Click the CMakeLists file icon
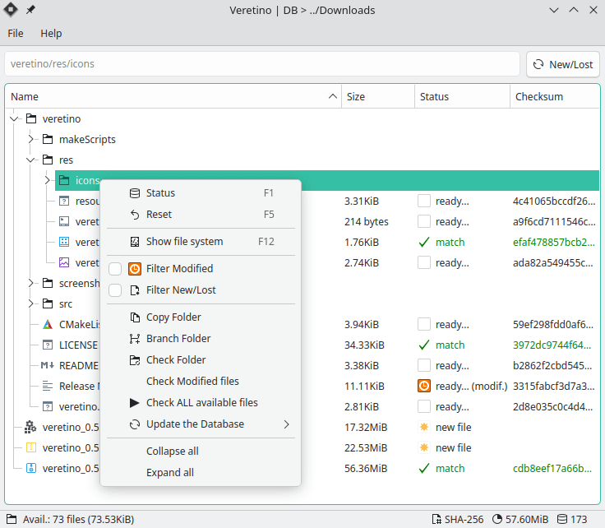The image size is (605, 528). tap(48, 324)
